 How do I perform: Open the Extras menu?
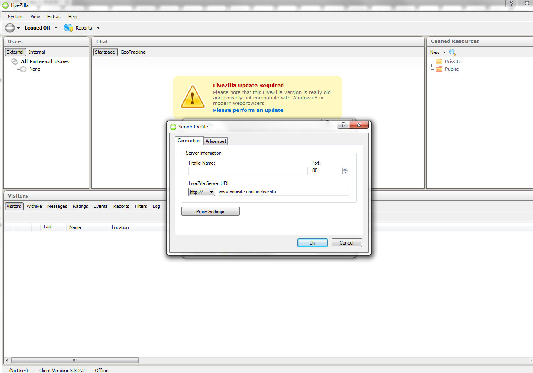[x=54, y=17]
